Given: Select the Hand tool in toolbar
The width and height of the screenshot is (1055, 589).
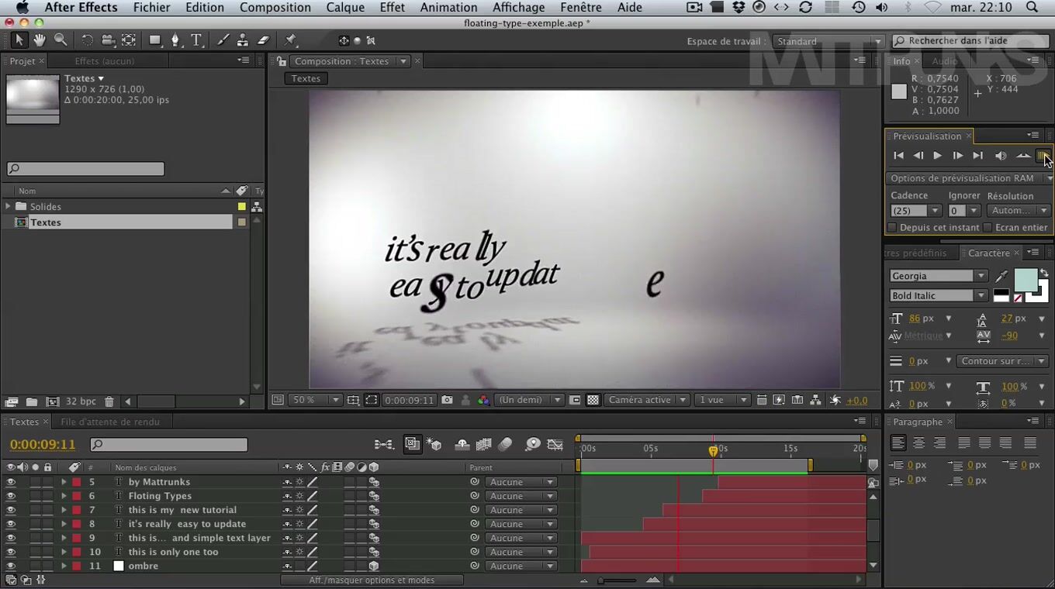Looking at the screenshot, I should tap(39, 40).
